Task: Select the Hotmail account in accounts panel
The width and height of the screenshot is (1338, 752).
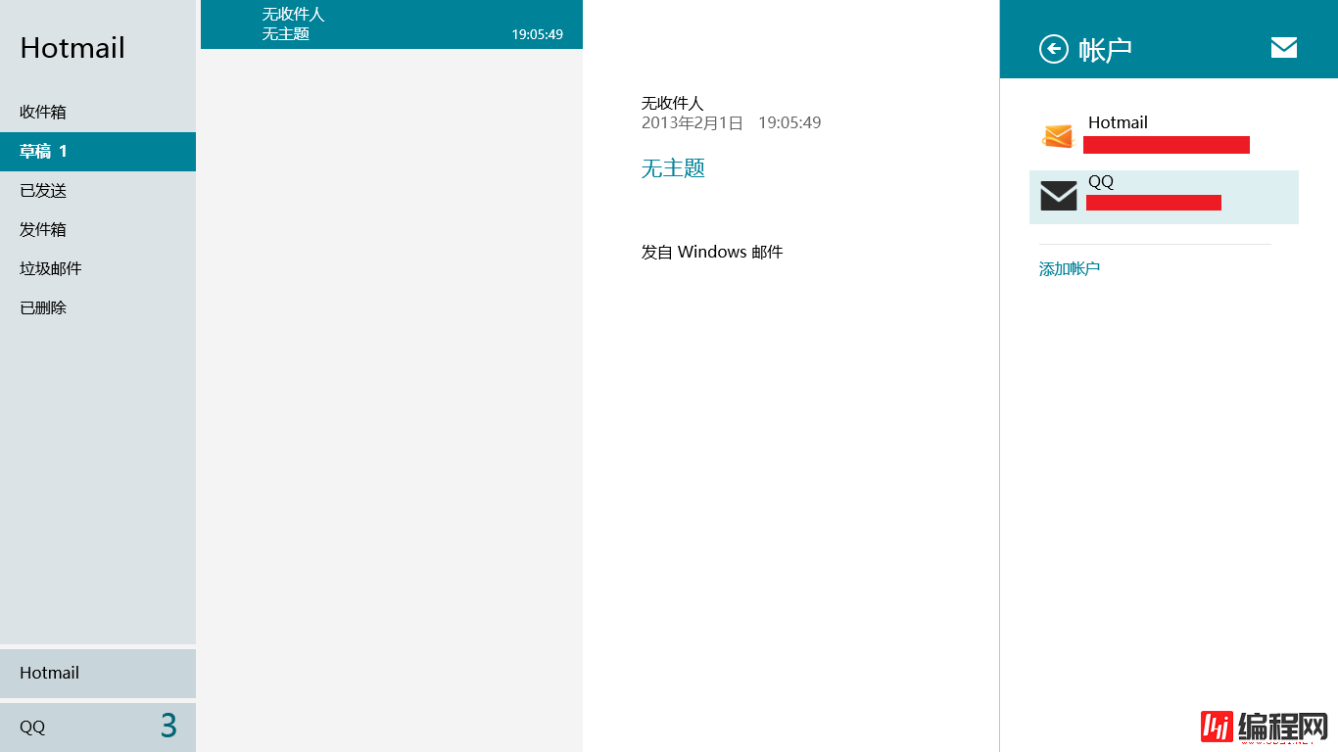Action: click(1164, 137)
